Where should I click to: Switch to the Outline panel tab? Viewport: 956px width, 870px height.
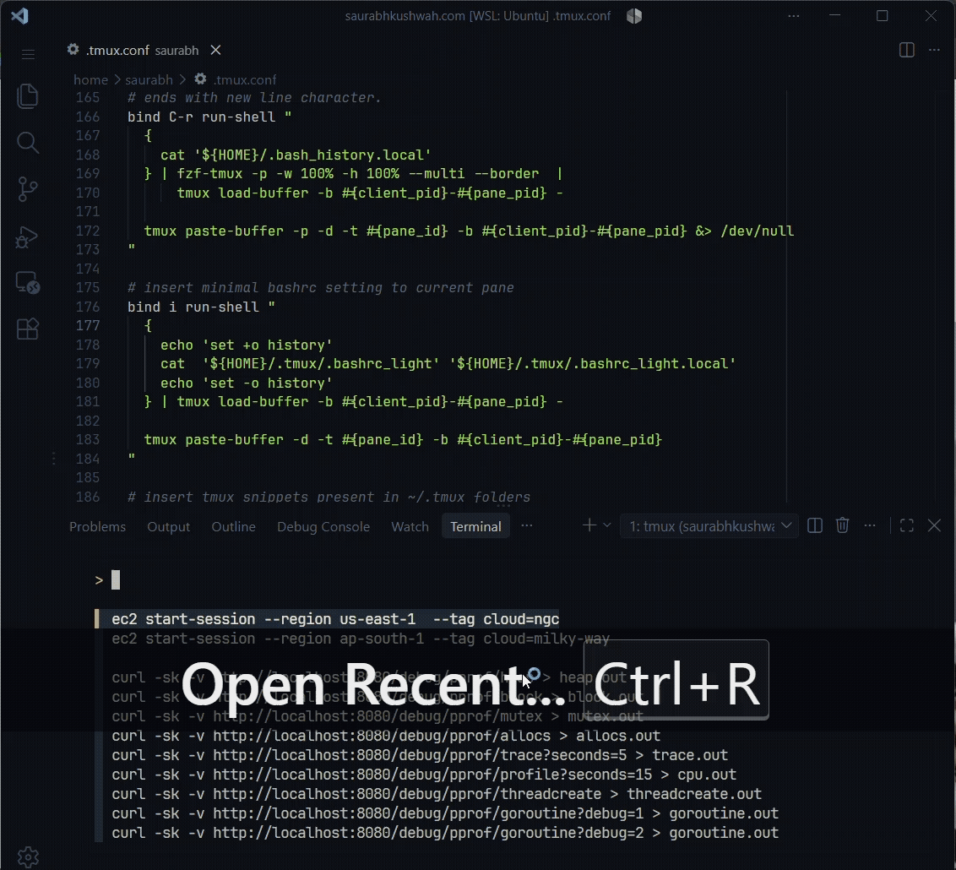(234, 527)
